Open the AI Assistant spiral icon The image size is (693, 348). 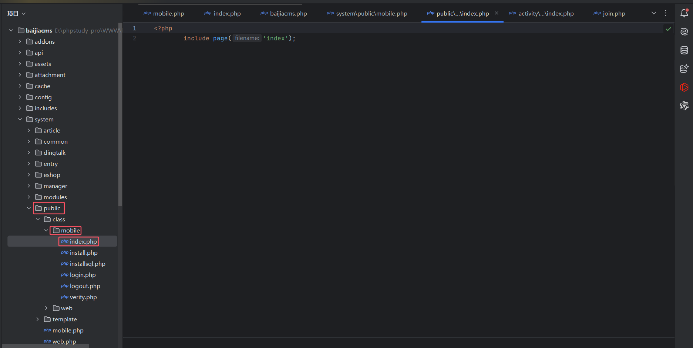click(x=684, y=32)
